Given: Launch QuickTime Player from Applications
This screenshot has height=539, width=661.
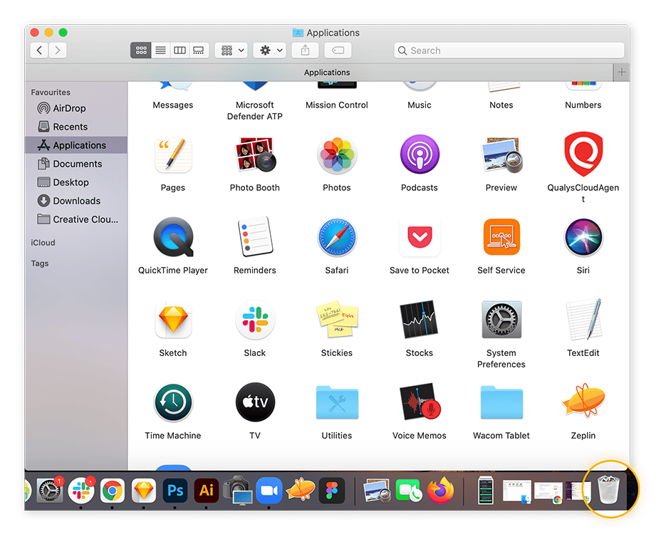Looking at the screenshot, I should pos(173,238).
